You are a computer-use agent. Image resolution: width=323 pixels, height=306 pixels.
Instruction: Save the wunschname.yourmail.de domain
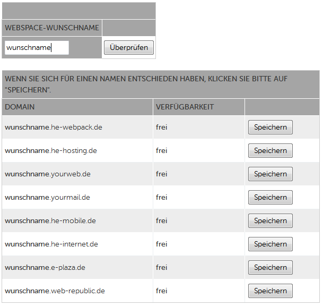click(270, 197)
